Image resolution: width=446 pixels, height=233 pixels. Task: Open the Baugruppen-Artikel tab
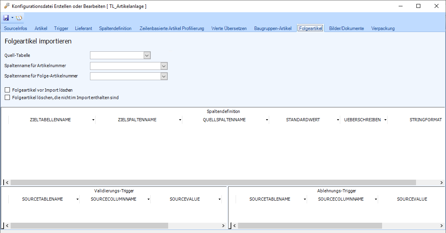[273, 28]
